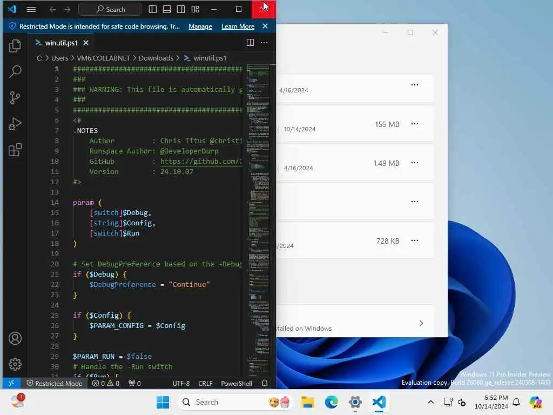
Task: Open Microsoft Edge from the taskbar
Action: [x=331, y=402]
